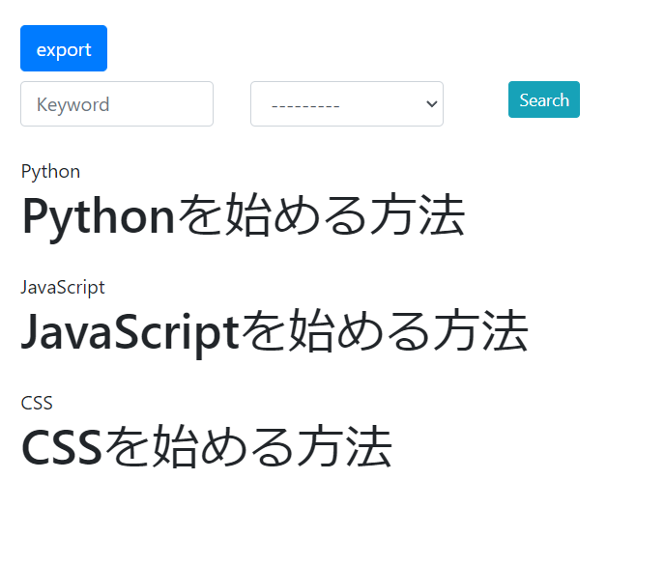Click the Python heading above its title
Viewport: 664px width, 564px height.
pos(50,172)
